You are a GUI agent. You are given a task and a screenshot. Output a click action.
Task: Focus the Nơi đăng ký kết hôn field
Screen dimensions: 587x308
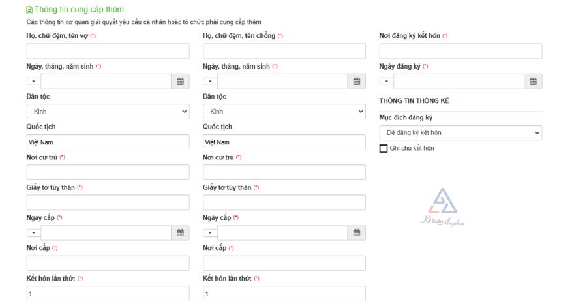click(x=460, y=52)
